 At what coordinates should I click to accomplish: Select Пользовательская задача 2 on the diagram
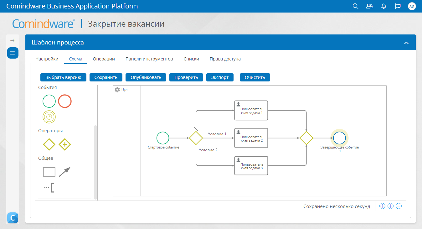[251, 138]
